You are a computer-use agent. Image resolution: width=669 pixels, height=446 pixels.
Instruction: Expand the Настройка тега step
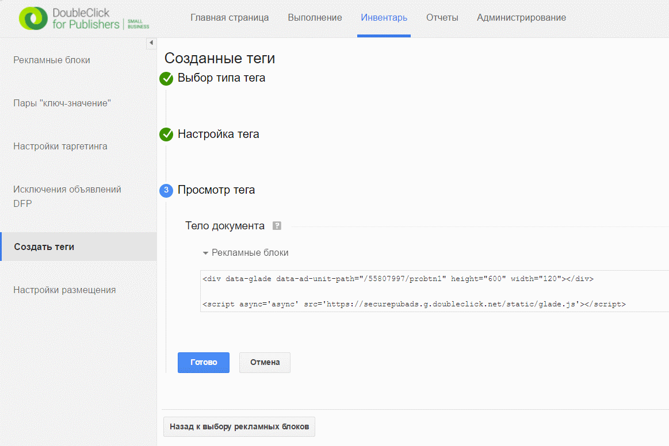click(x=218, y=134)
